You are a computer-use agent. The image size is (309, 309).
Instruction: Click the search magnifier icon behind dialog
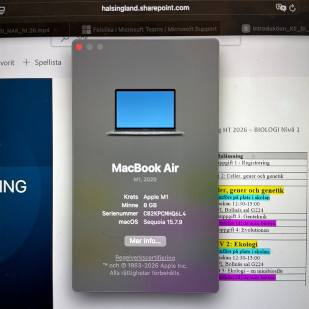coord(65,38)
